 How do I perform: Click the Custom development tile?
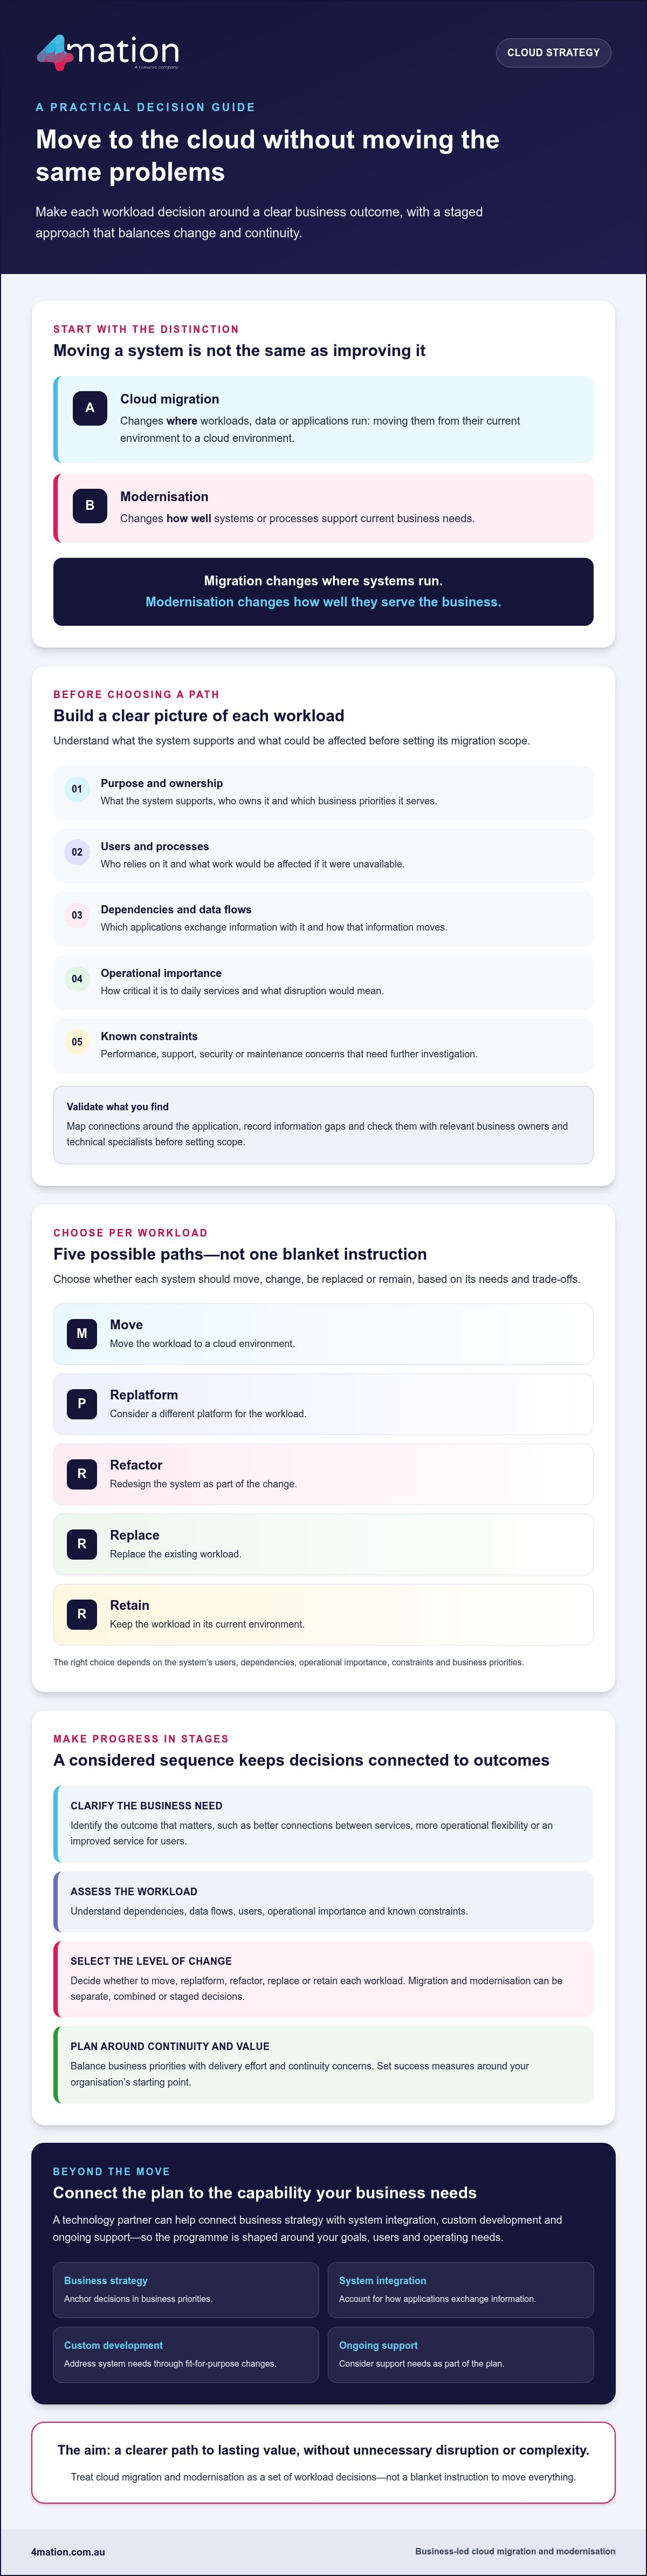click(x=186, y=2355)
